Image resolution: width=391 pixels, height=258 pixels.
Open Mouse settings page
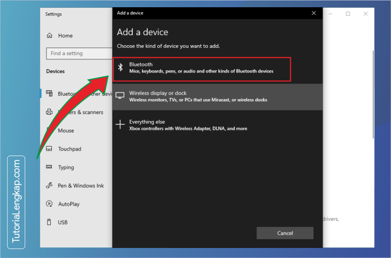coord(66,130)
